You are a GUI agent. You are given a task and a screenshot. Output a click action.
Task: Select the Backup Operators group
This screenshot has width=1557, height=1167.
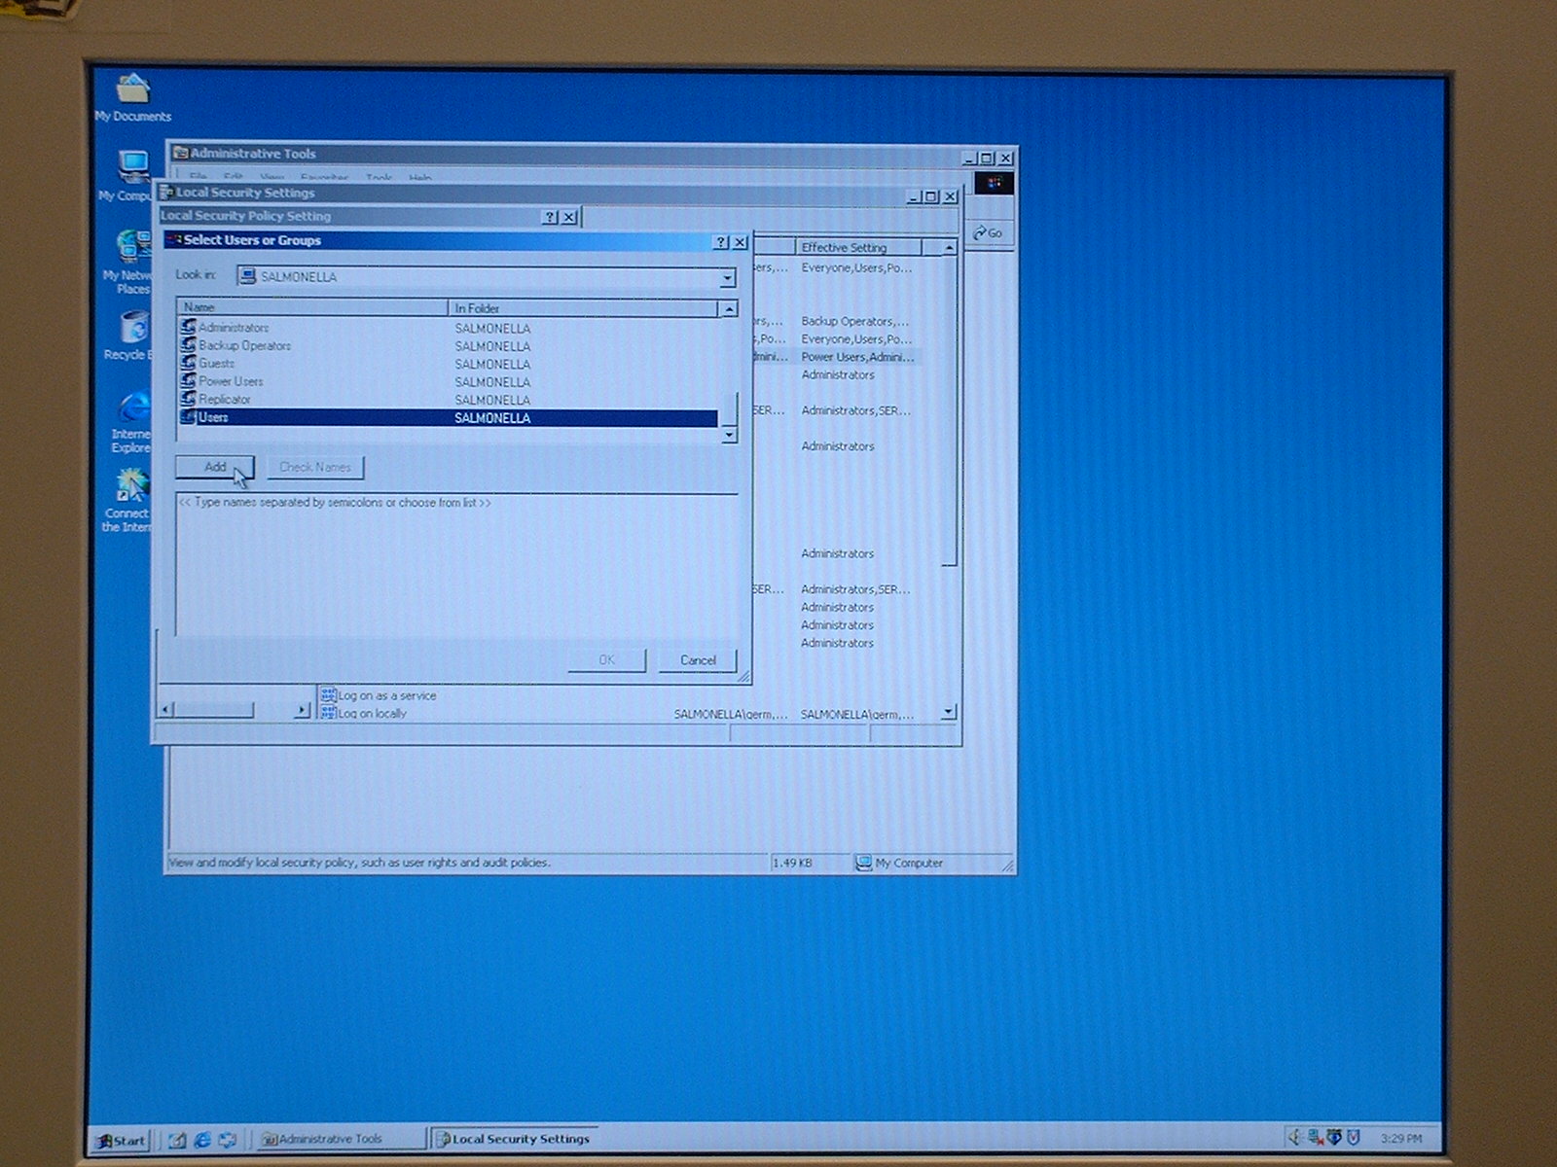click(x=244, y=346)
